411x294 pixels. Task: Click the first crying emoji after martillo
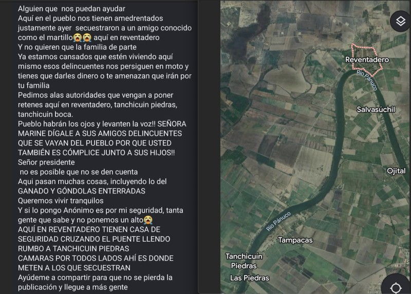(78, 37)
